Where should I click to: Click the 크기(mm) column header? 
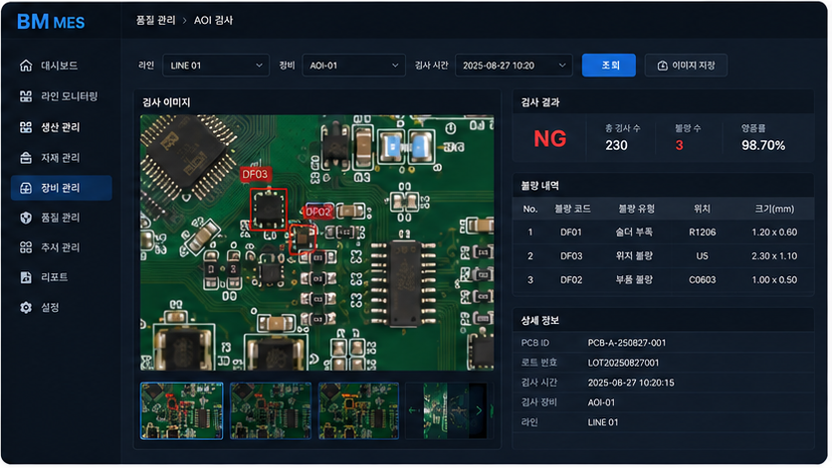[x=774, y=209]
